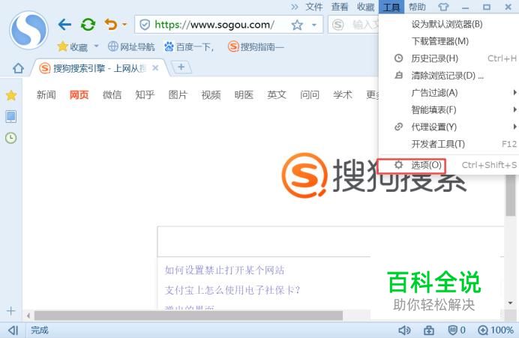The image size is (519, 338).
Task: Expand hidden menus with the » chevron
Action: 294,7
